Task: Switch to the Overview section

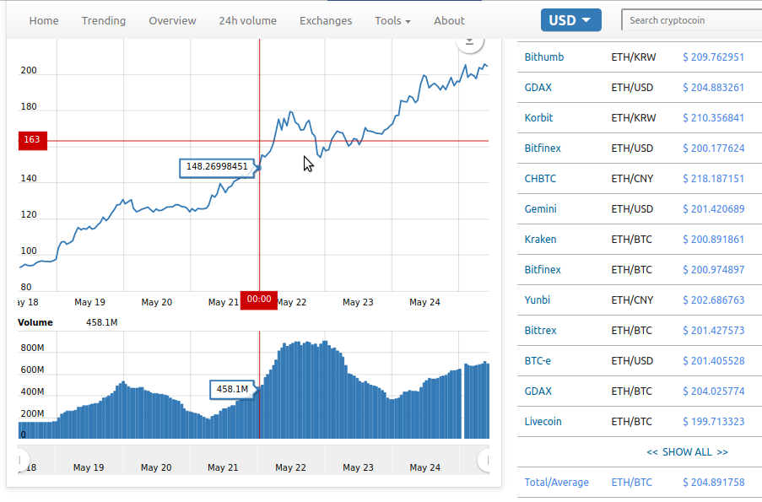Action: coord(172,20)
